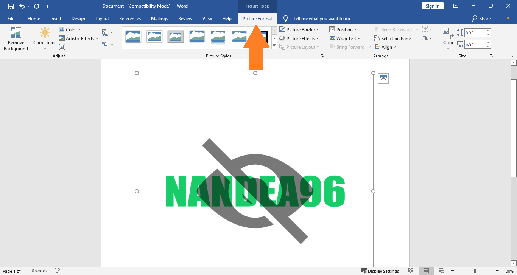Apply the soft edge picture style
The height and width of the screenshot is (275, 517).
click(239, 37)
